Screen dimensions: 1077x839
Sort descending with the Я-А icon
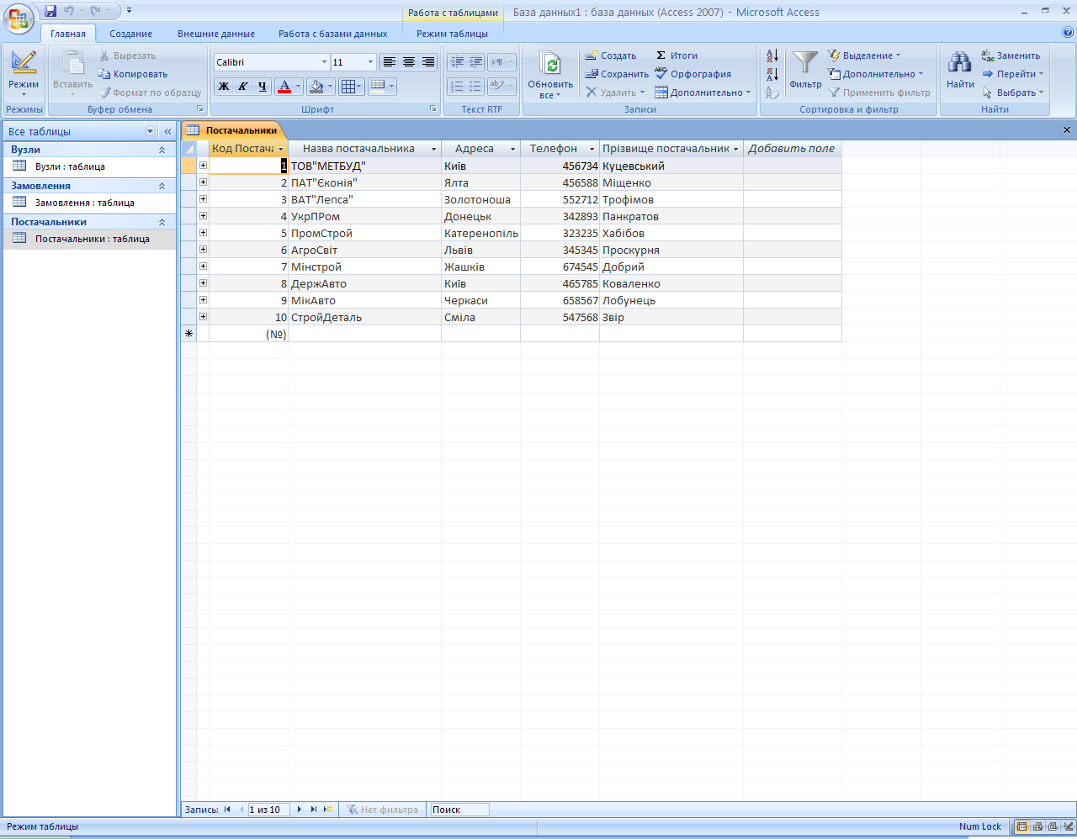tap(772, 74)
